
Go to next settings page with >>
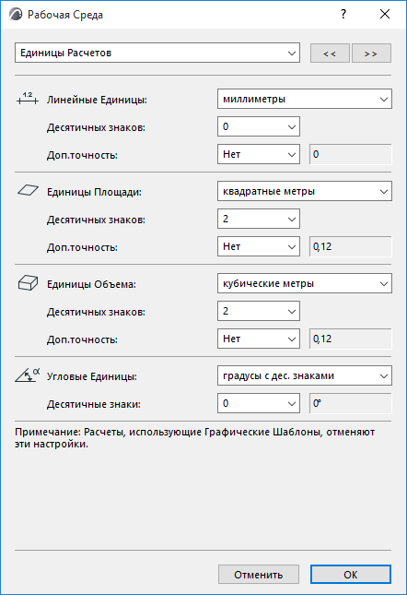(x=371, y=54)
